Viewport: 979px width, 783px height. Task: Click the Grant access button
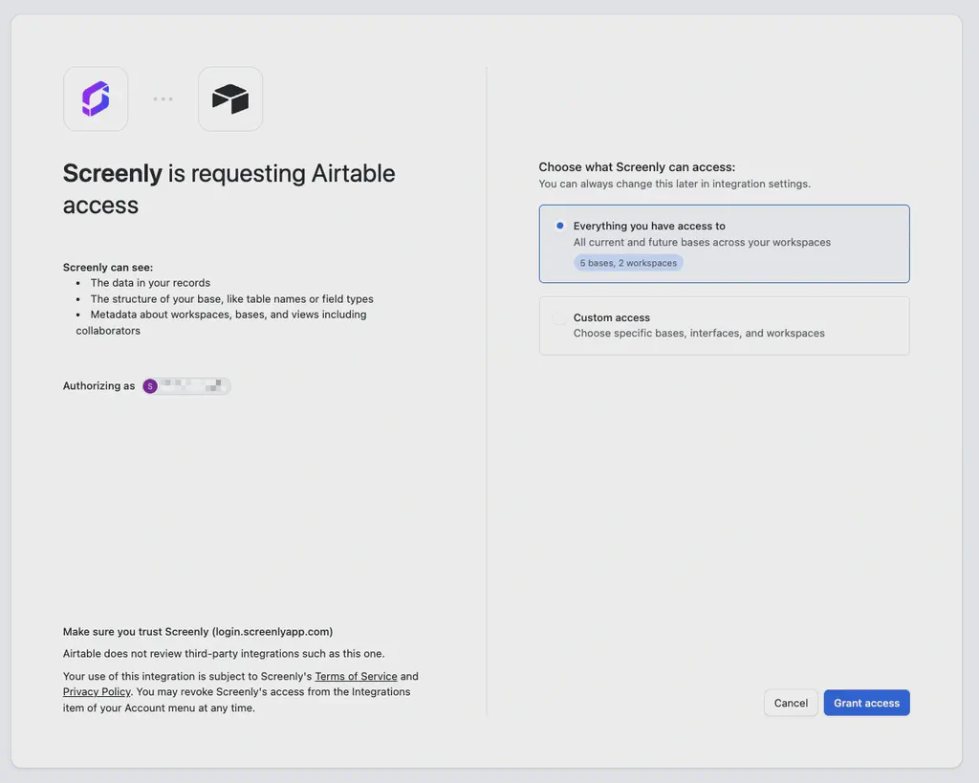(866, 703)
